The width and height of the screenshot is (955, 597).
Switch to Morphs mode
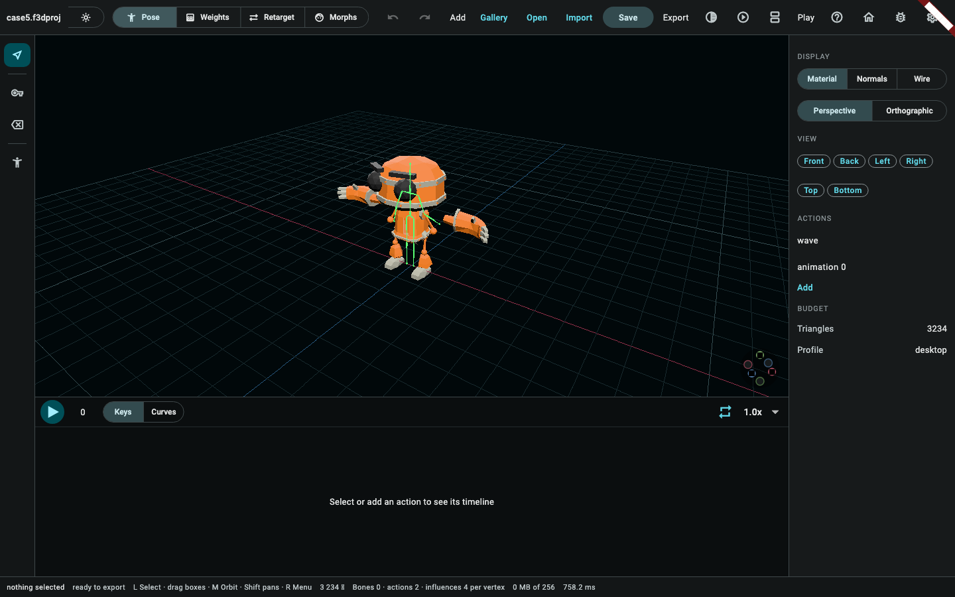336,17
